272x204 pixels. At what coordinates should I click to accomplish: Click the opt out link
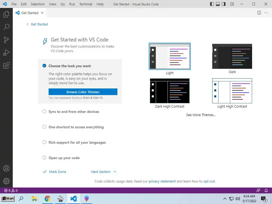pyautogui.click(x=209, y=181)
